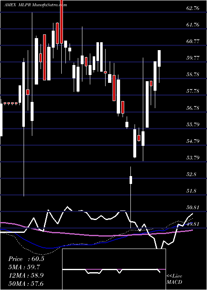Click the 58.78 price axis label
Screen dimensions: 207x290
pyautogui.click(x=193, y=75)
